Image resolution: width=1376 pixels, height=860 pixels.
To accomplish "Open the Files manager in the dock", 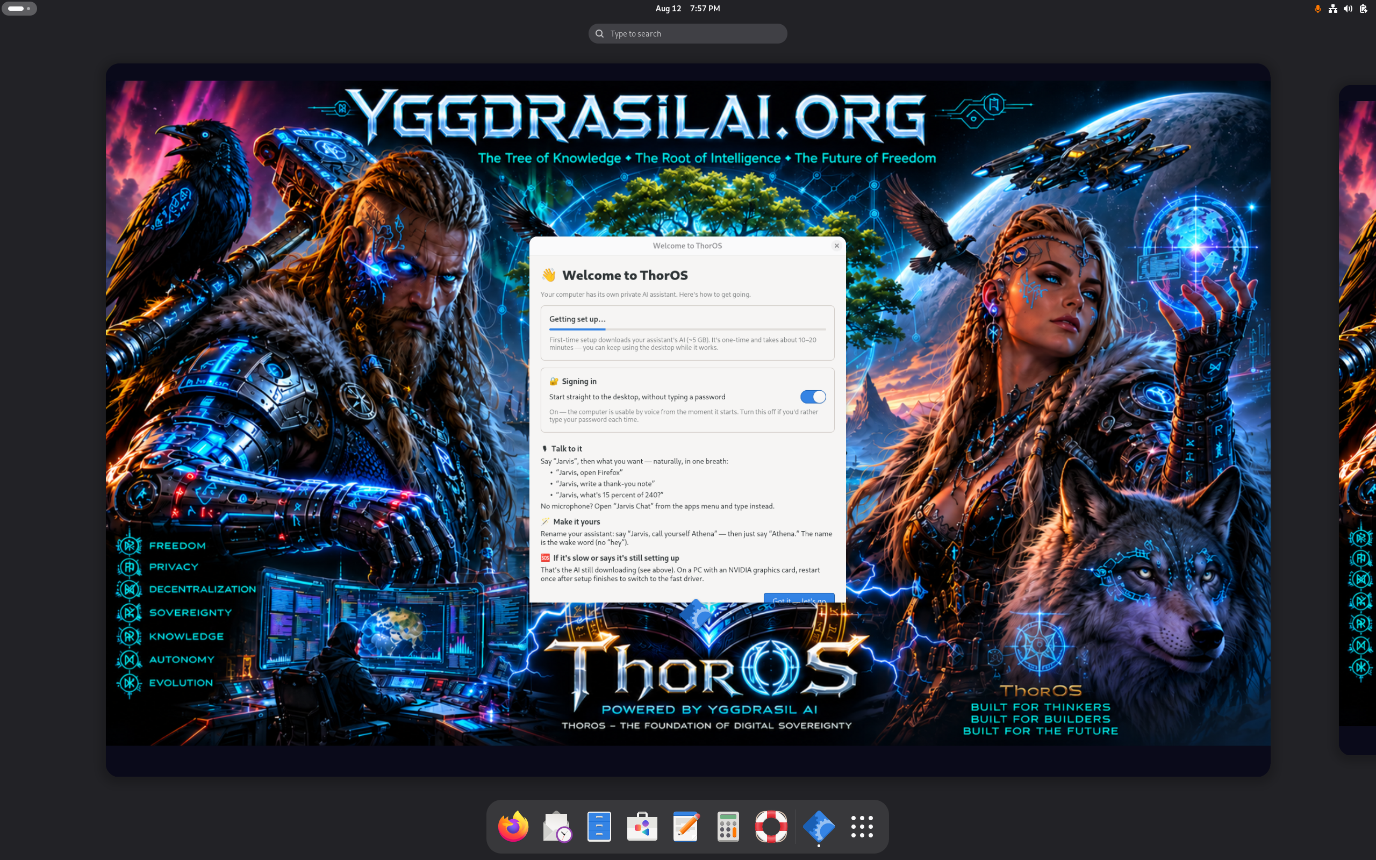I will [599, 826].
